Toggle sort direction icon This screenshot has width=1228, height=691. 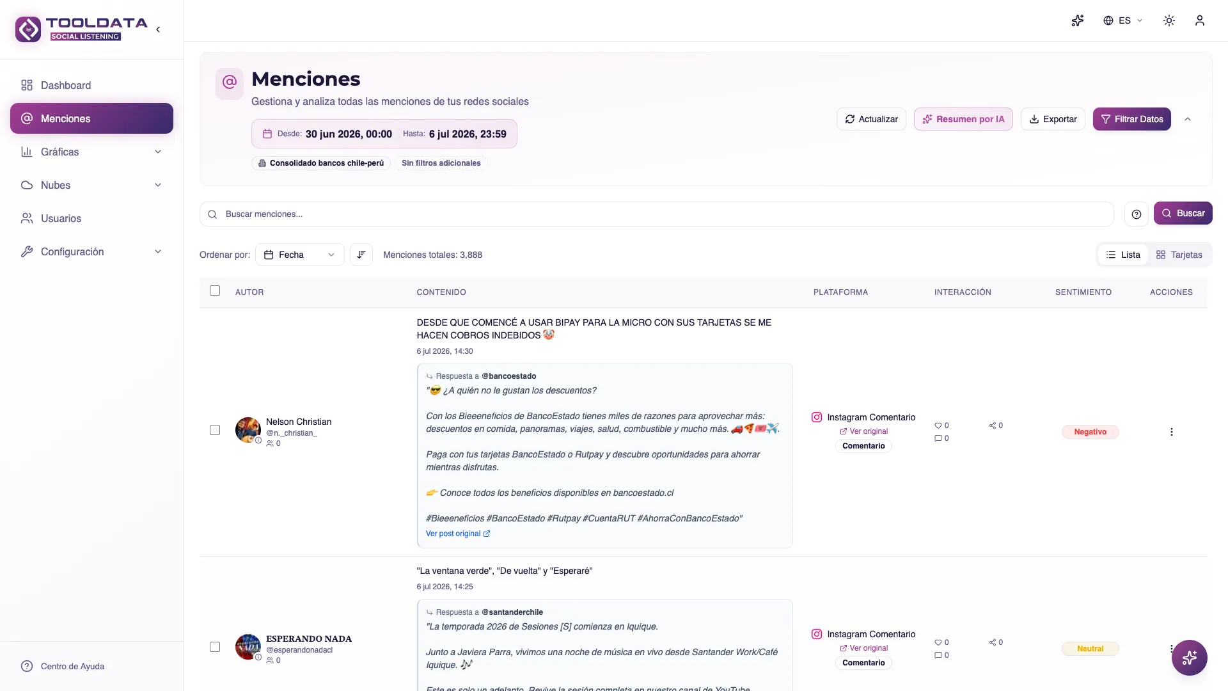click(x=361, y=255)
